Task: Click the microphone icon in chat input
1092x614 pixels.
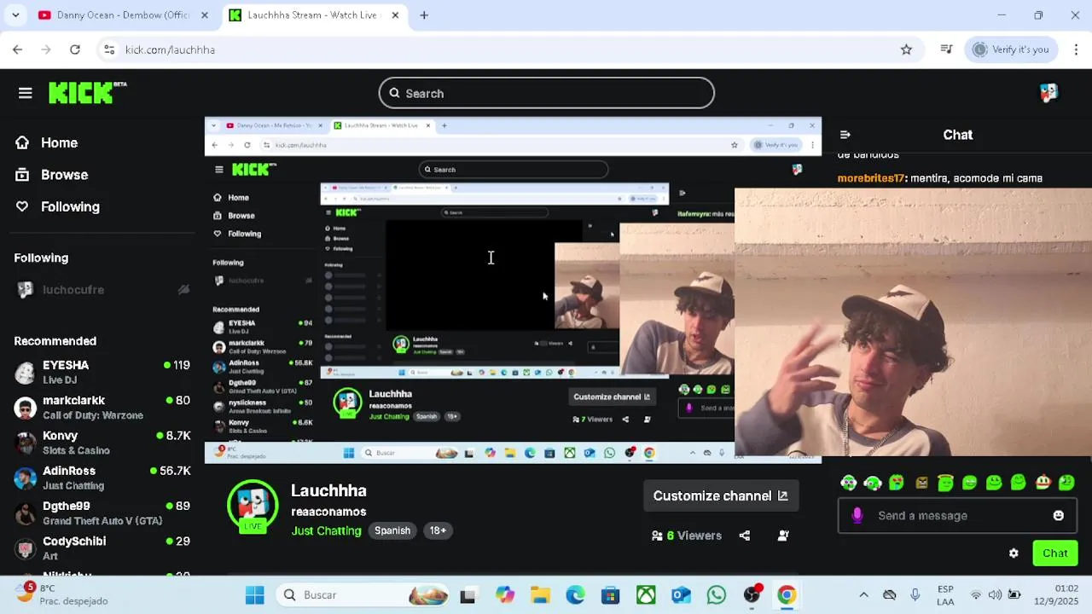Action: 857,515
